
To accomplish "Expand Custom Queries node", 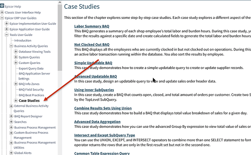I will tap(16, 63).
